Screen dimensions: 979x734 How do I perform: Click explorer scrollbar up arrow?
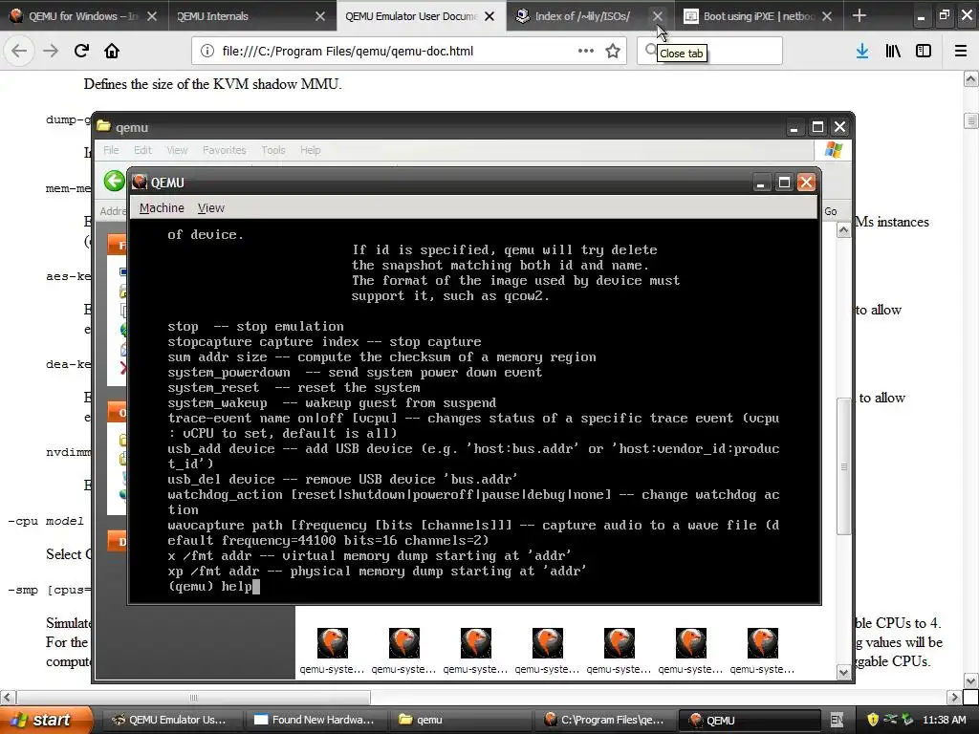click(843, 230)
